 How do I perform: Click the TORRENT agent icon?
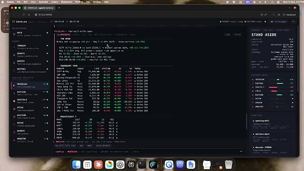click(x=14, y=47)
